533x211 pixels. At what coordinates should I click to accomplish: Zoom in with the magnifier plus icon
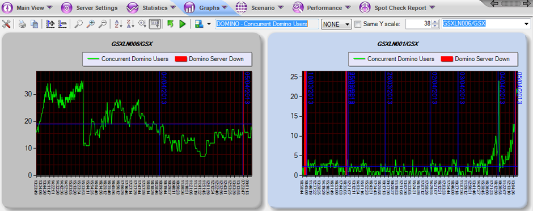tap(90, 24)
